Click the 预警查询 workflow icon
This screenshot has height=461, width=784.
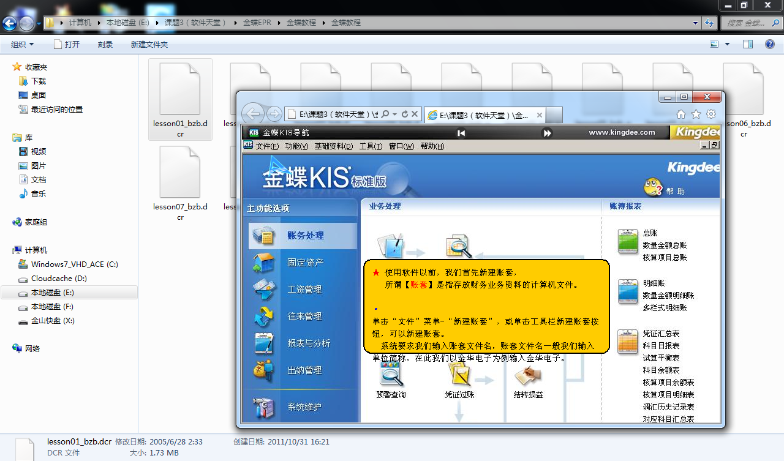391,373
